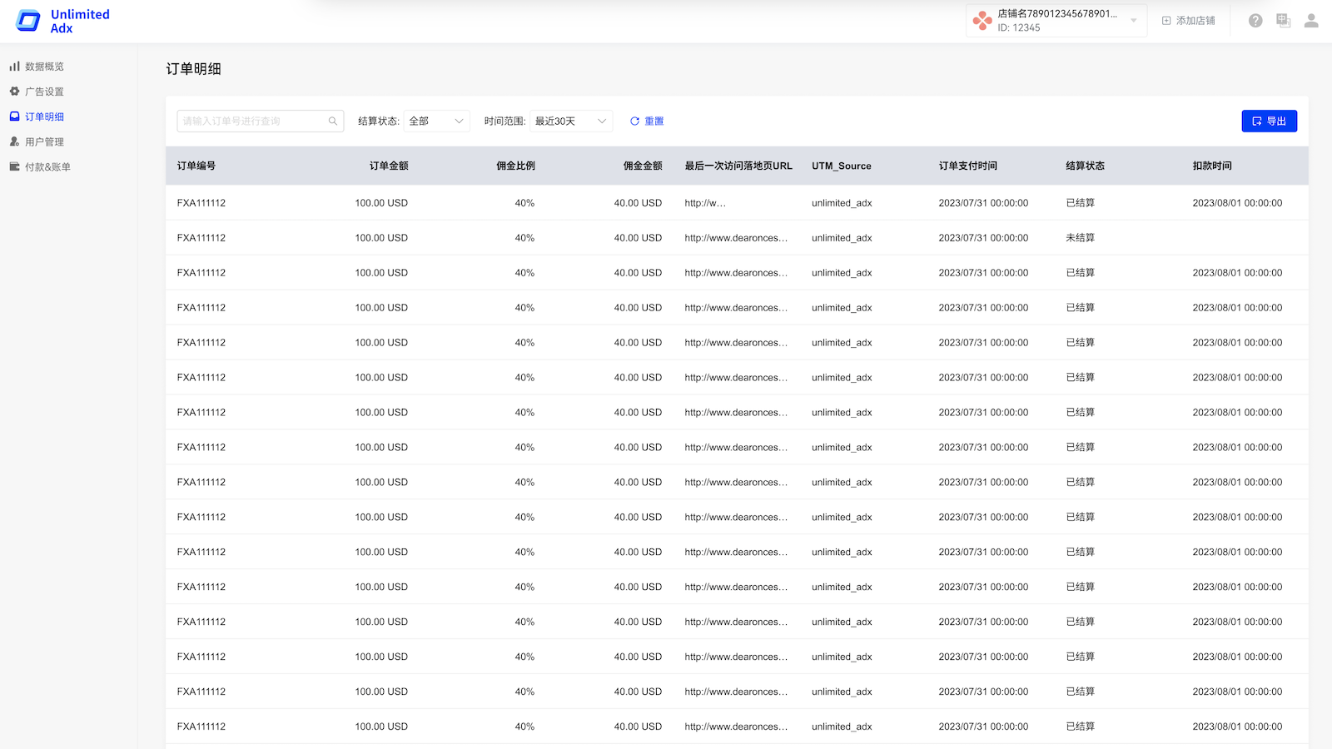Screen dimensions: 1332x749
Task: Click the 最后一次访问落地页URL column header
Action: (x=738, y=166)
